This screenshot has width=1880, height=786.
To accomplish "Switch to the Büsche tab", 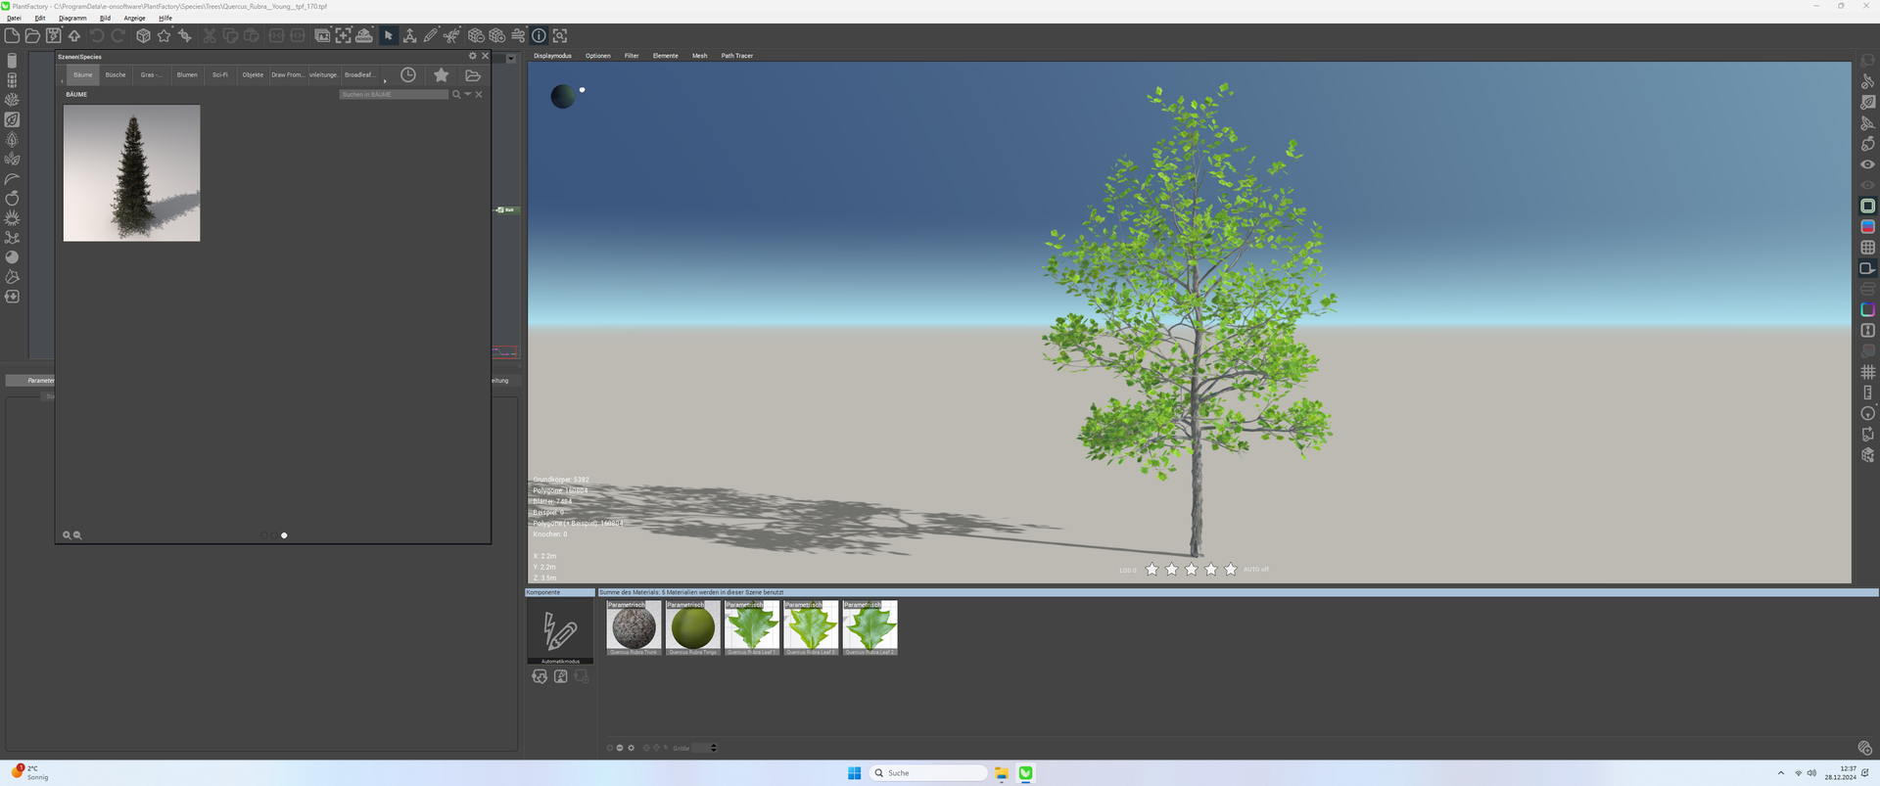I will 116,75.
